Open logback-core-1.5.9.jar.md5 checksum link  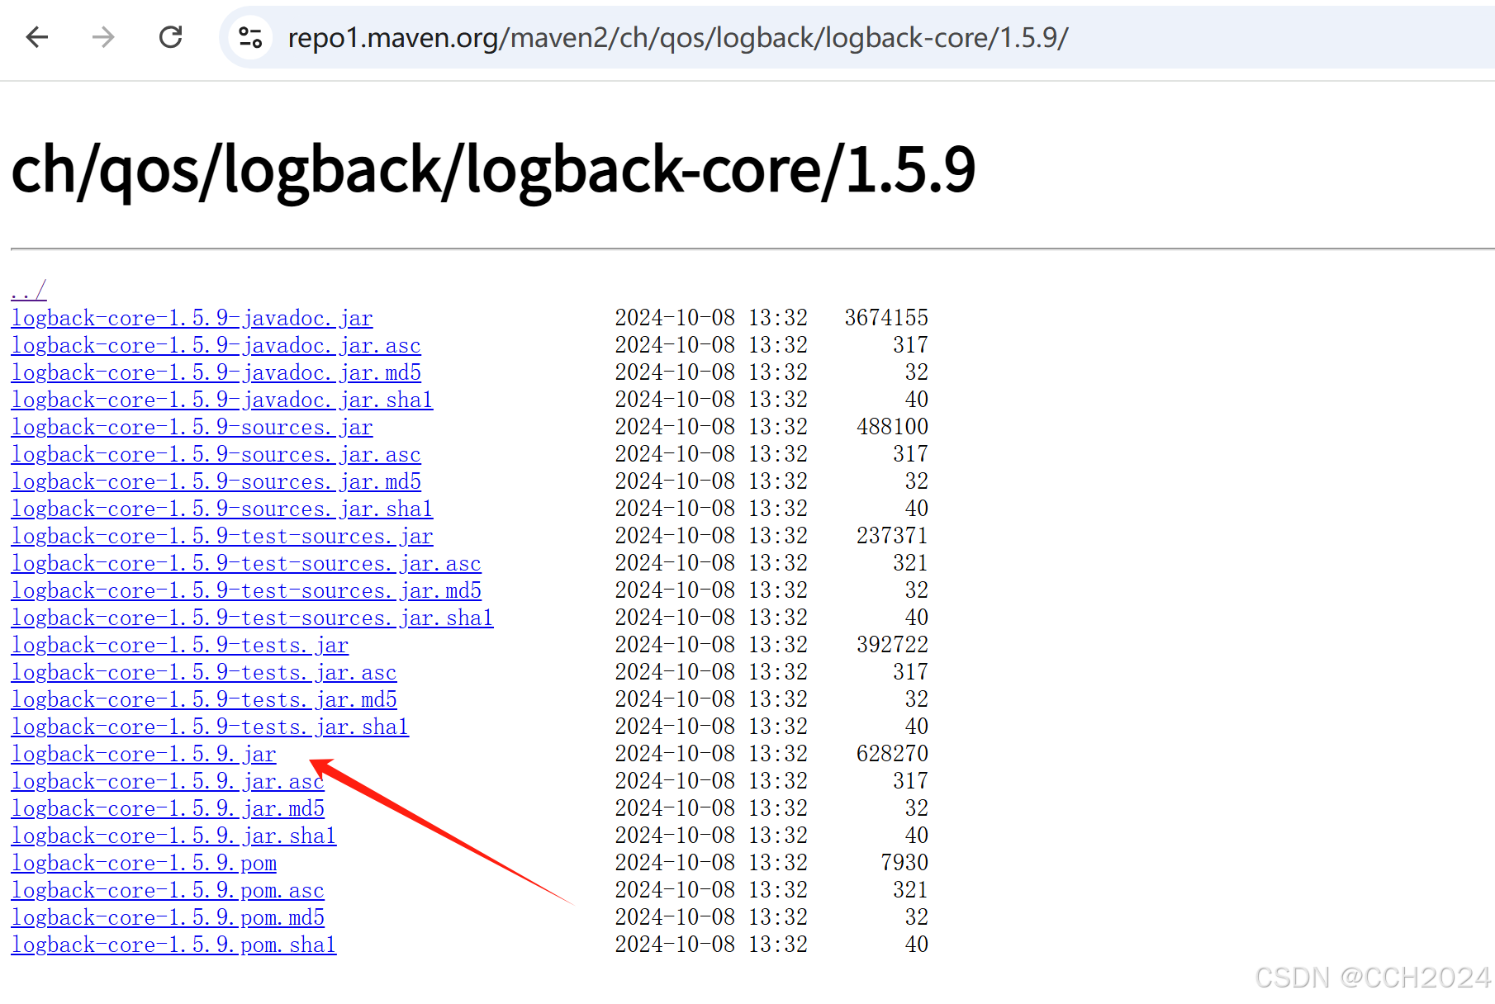(168, 808)
